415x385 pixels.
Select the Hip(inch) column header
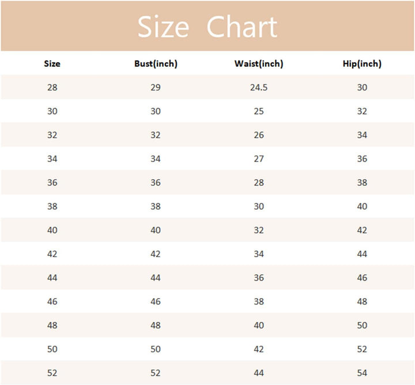362,64
